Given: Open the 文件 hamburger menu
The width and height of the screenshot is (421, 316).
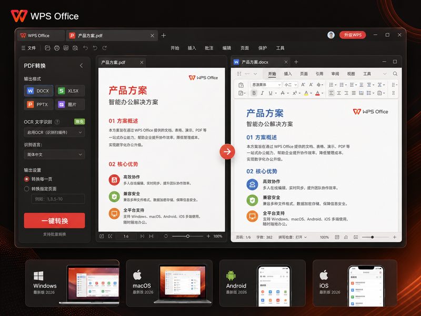Looking at the screenshot, I should click(x=28, y=48).
